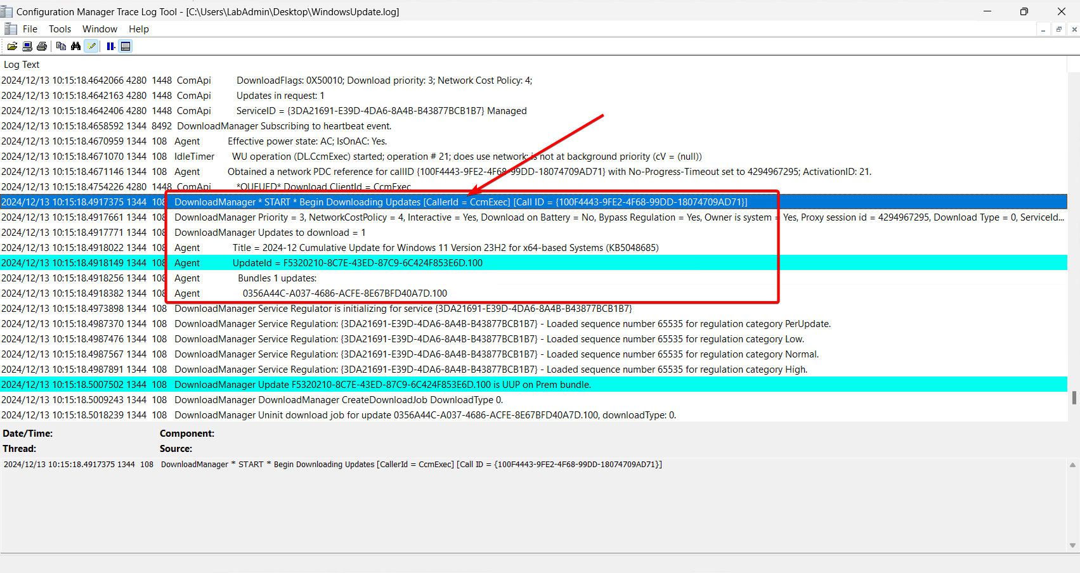Click the CMTrace icon in the title bar
The height and width of the screenshot is (573, 1080).
(x=7, y=11)
